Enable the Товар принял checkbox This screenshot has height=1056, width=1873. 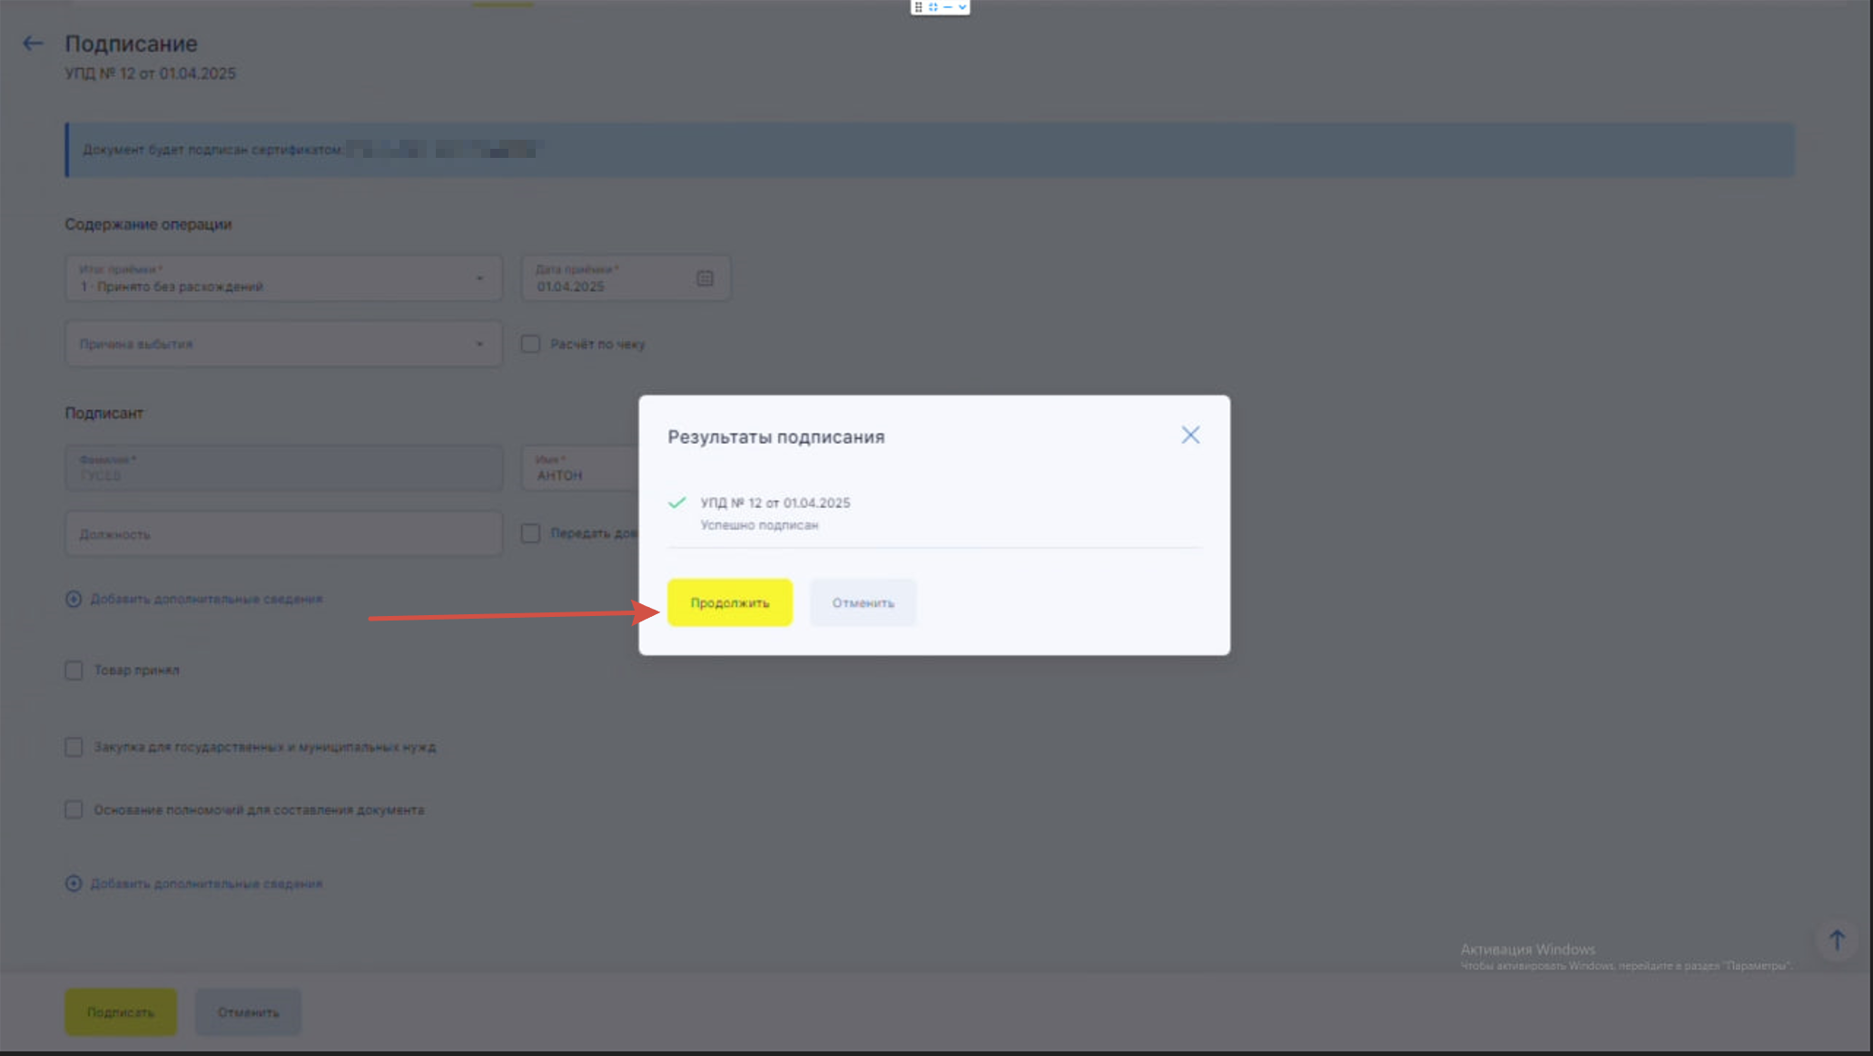pyautogui.click(x=74, y=670)
